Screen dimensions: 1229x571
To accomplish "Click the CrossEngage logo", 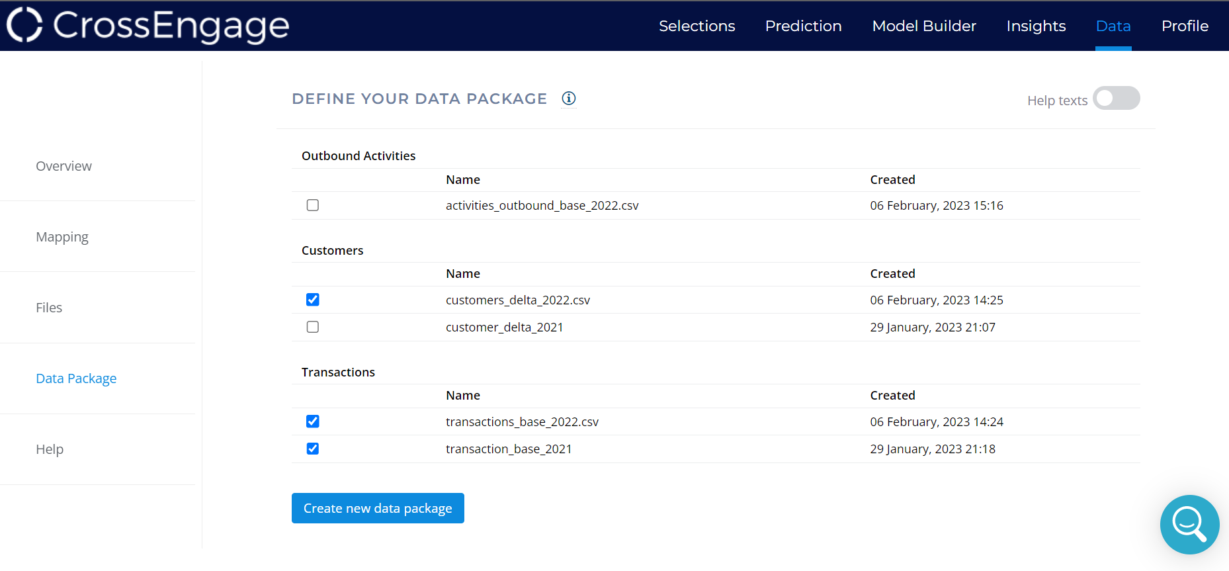I will (148, 26).
